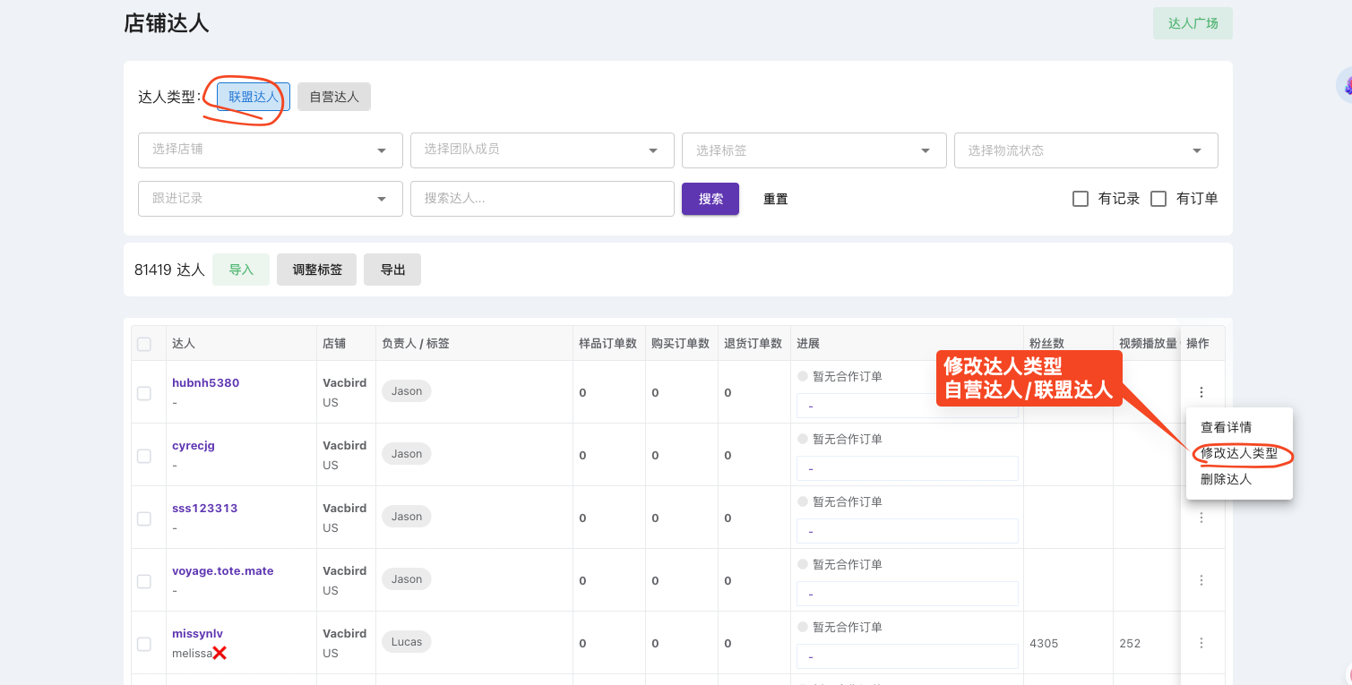
Task: Click the Jason tag on voyage.tote.mate row
Action: 407,579
